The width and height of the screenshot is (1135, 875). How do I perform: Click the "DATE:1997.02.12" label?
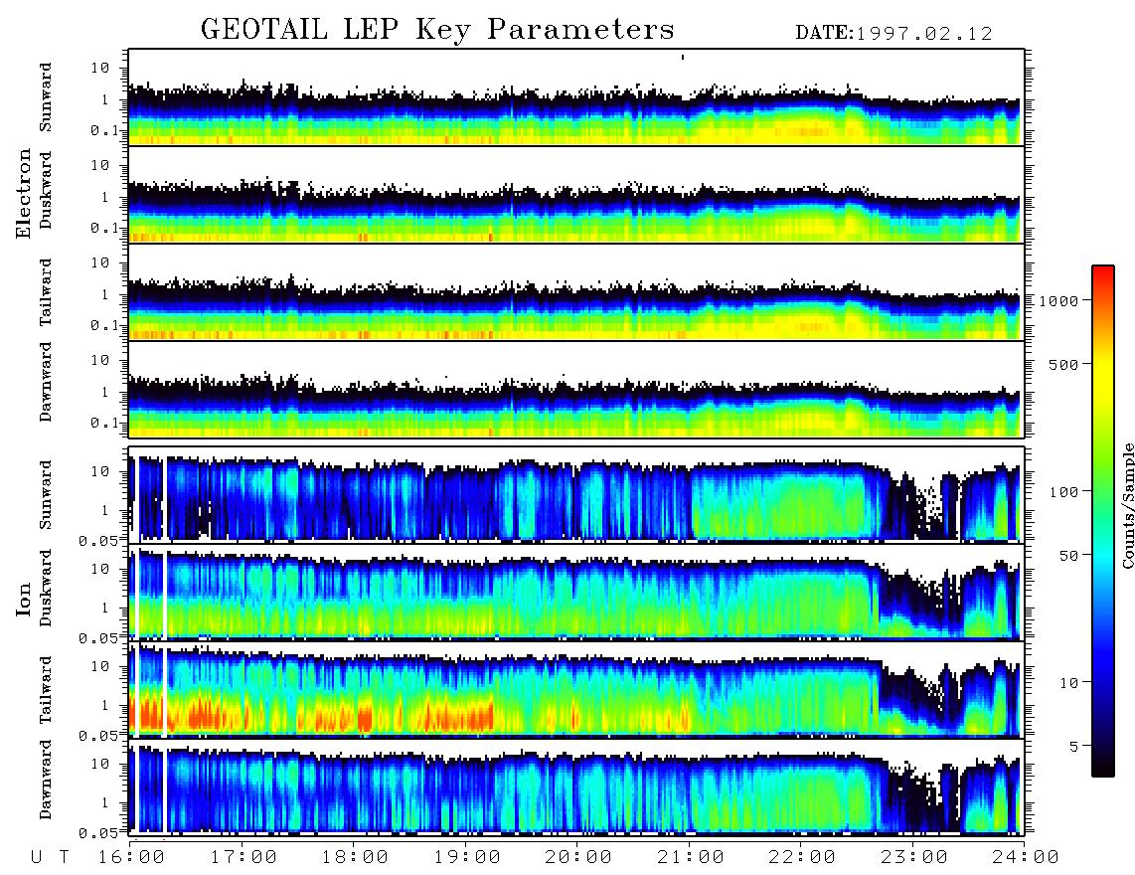(893, 33)
